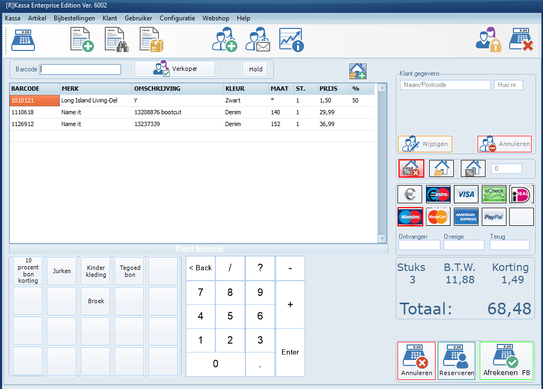543x389 pixels.
Task: Open the sales statistics chart icon
Action: coord(291,40)
